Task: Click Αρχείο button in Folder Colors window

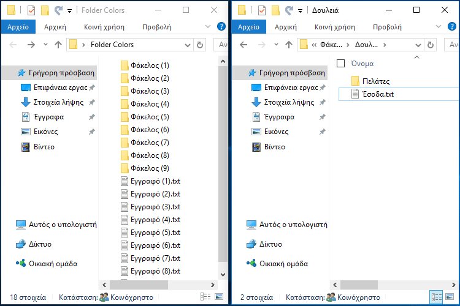Action: click(x=18, y=27)
